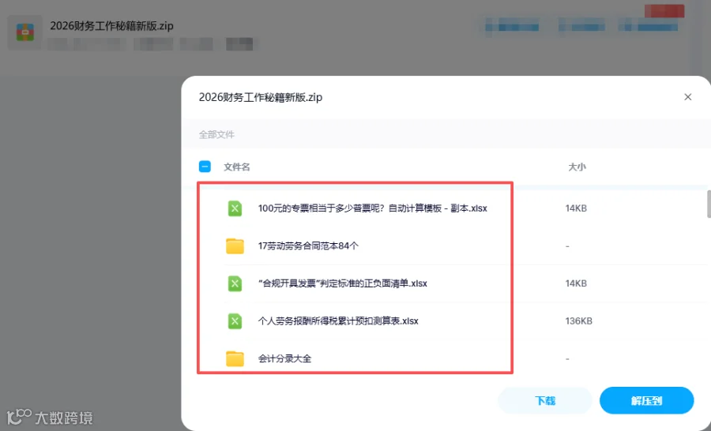Select file name 100元的专票相当于多少普票呢 副本.xlsx
The width and height of the screenshot is (711, 431).
pos(373,208)
